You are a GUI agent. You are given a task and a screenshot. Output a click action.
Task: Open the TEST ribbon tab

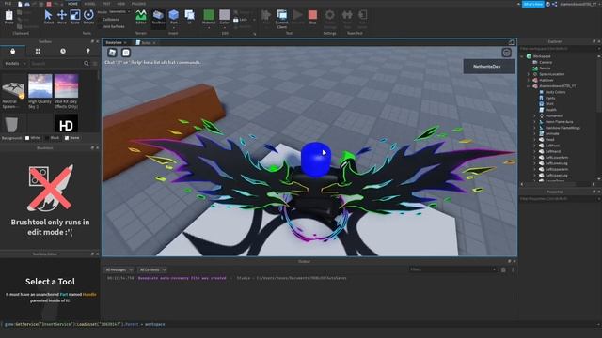(106, 4)
